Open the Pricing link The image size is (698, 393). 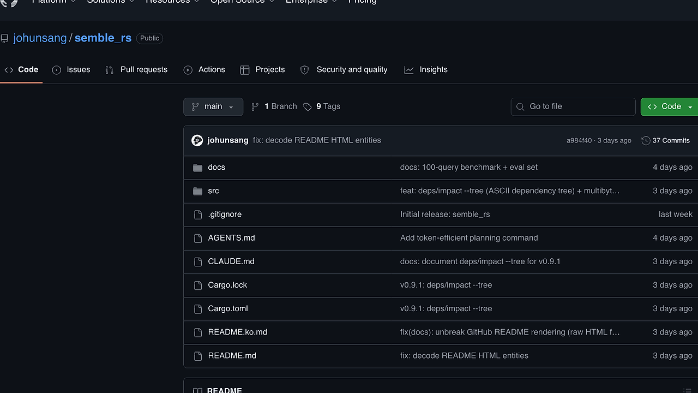[x=363, y=2]
